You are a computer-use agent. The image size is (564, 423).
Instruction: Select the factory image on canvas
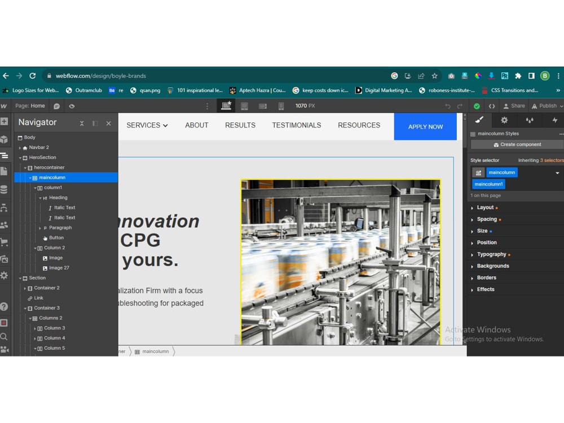341,262
